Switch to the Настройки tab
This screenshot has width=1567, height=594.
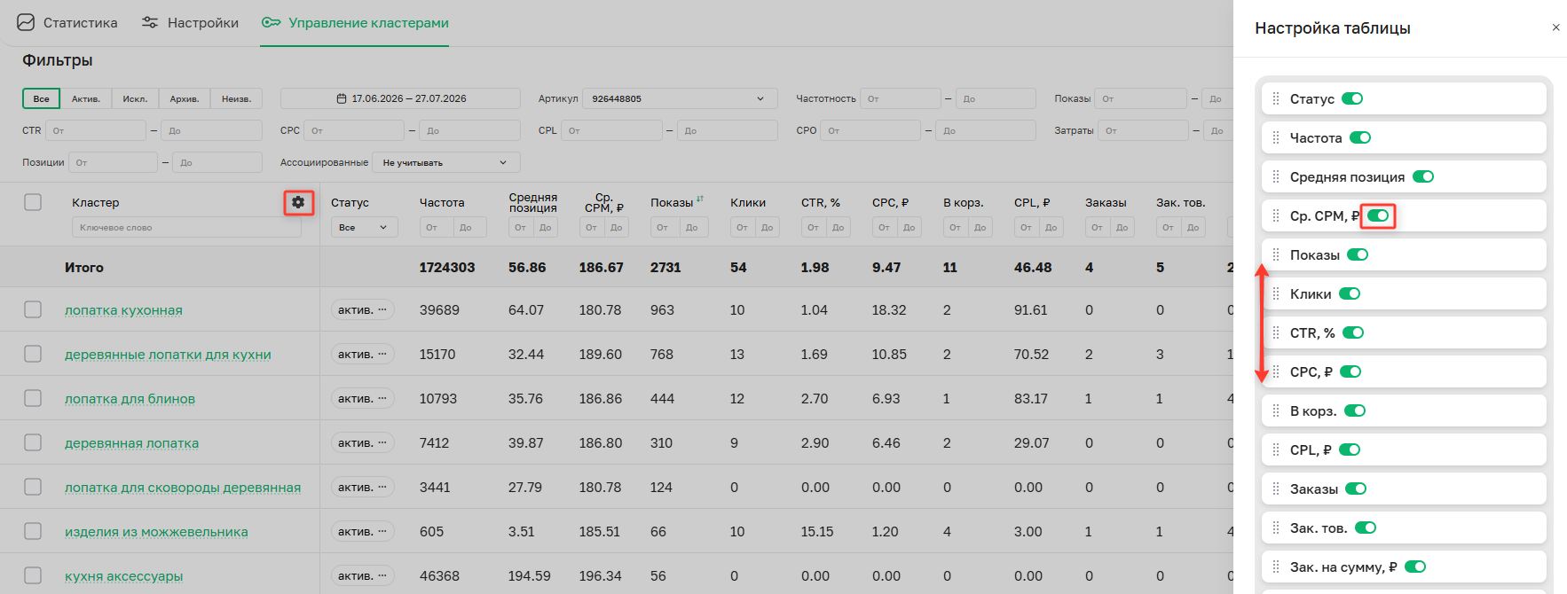[x=190, y=22]
